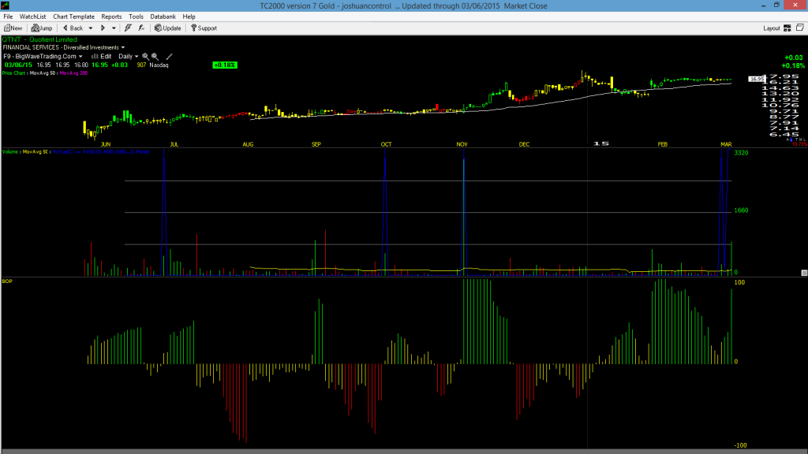Click the forward navigation arrow
This screenshot has width=808, height=454.
(x=103, y=28)
